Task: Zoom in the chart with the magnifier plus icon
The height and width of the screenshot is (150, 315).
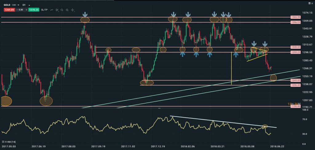Action: point(67,10)
